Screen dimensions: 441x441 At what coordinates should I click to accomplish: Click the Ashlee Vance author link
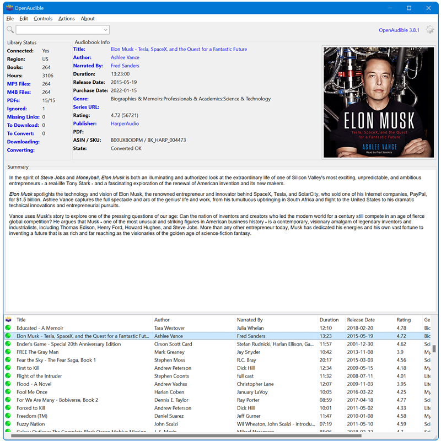125,57
